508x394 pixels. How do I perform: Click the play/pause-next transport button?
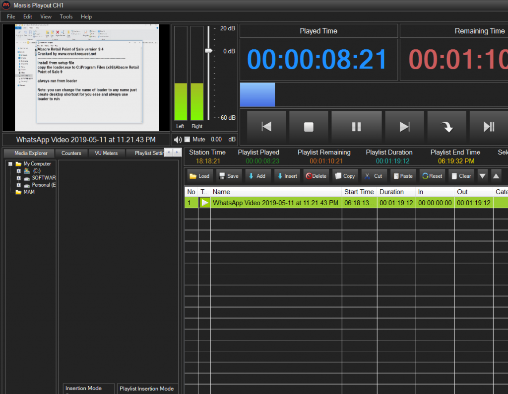(x=489, y=127)
